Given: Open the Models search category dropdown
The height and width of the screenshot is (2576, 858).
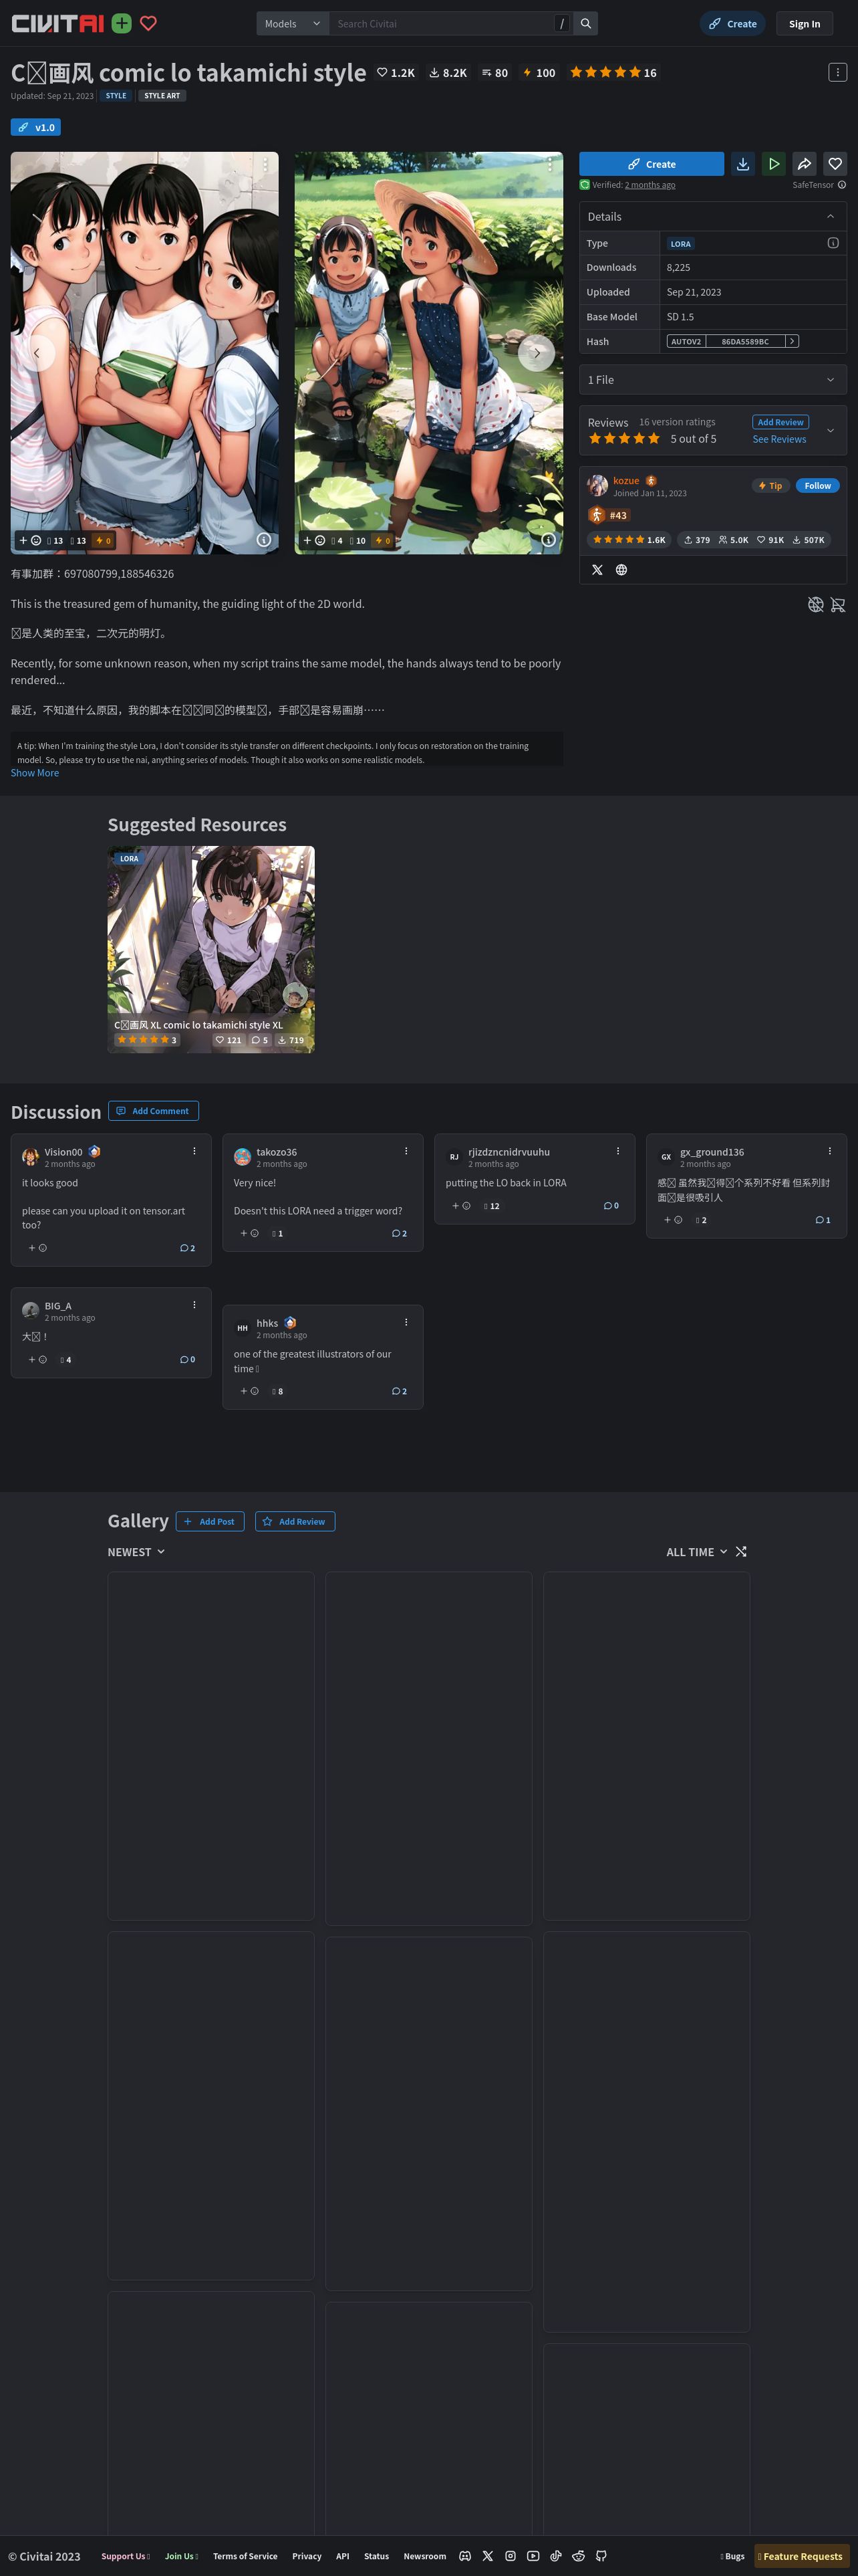Looking at the screenshot, I should tap(293, 23).
